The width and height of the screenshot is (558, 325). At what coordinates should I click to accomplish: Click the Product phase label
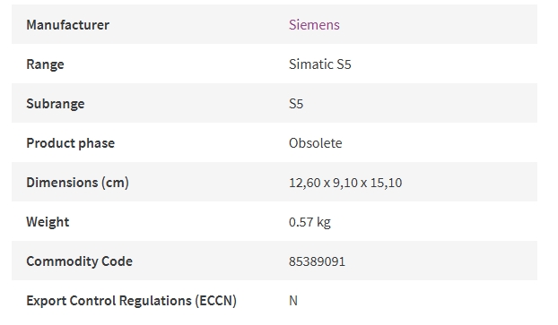point(71,143)
